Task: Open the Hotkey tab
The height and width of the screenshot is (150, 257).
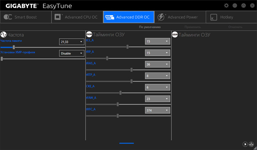Action: point(231,17)
